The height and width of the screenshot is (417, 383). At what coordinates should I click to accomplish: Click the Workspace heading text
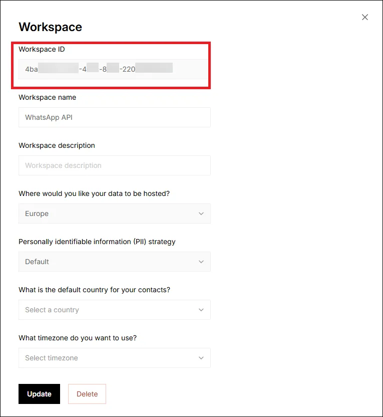51,27
